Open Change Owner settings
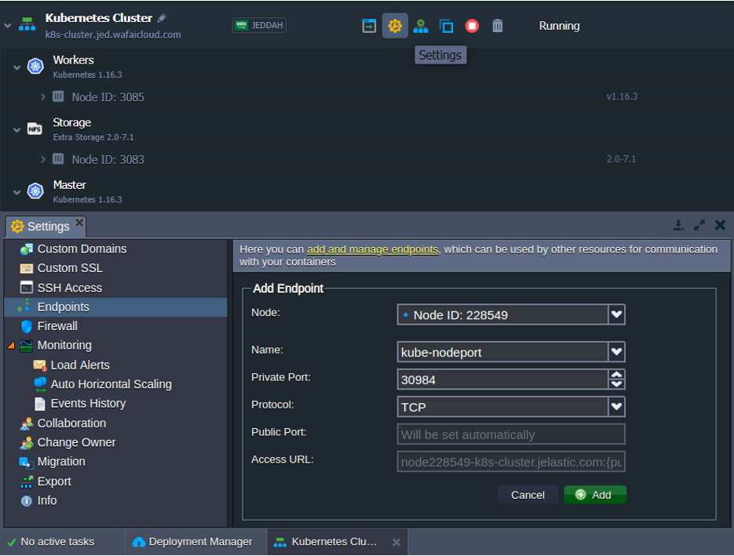 click(76, 442)
